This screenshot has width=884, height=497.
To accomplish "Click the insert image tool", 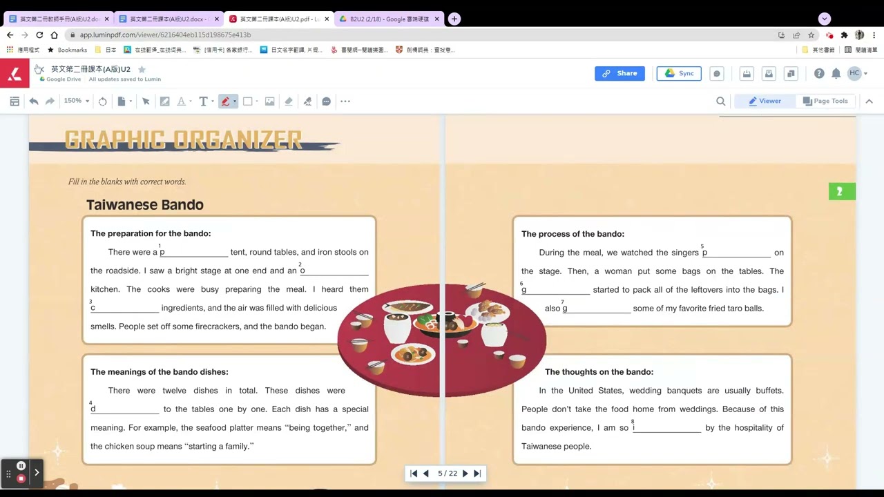I will (x=270, y=101).
